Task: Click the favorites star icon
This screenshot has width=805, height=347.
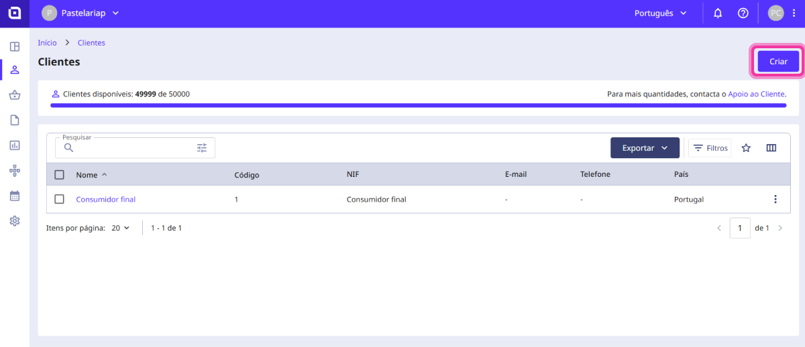Action: click(746, 148)
